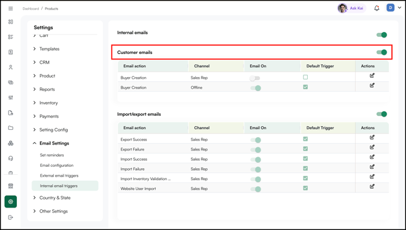Edit Buyer Creation Offline row
This screenshot has height=230, width=406.
[x=372, y=86]
